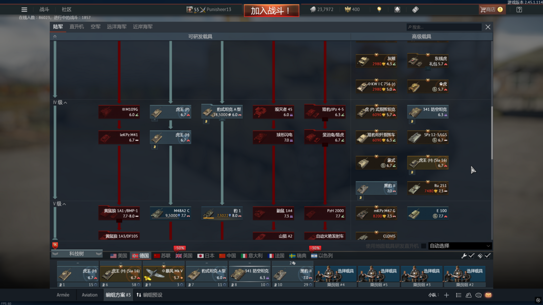The width and height of the screenshot is (543, 305).
Task: Open the diamond warbond icon
Action: click(397, 10)
